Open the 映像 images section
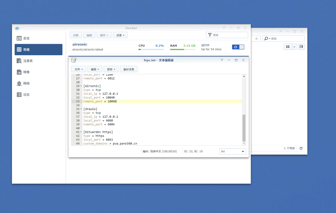 (x=26, y=72)
